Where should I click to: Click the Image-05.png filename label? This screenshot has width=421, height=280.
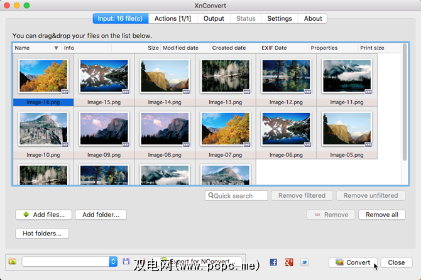coord(347,155)
